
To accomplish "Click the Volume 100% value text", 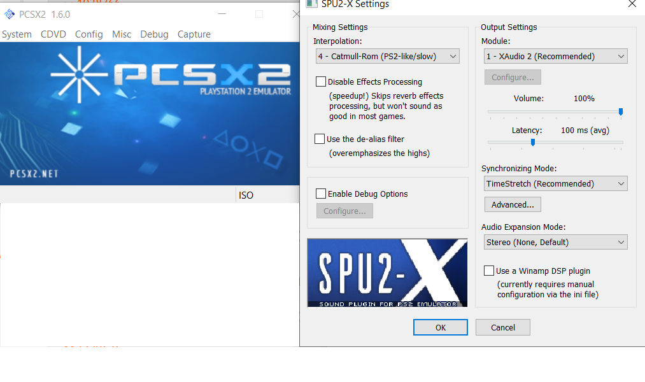I will tap(584, 99).
